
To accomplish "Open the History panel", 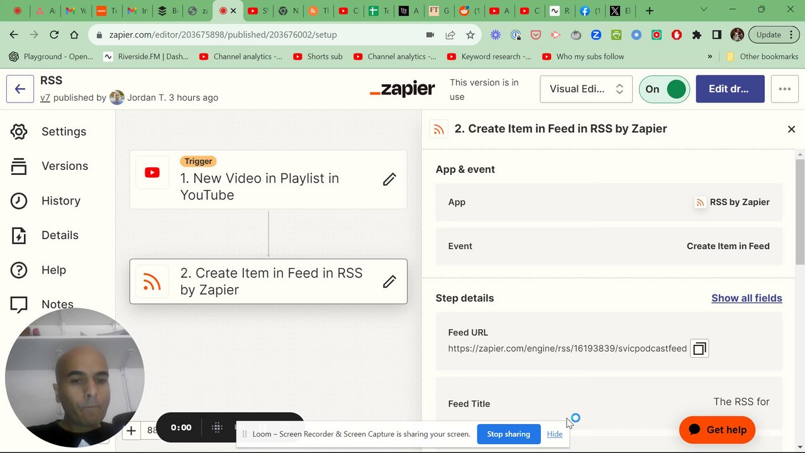I will click(x=45, y=201).
